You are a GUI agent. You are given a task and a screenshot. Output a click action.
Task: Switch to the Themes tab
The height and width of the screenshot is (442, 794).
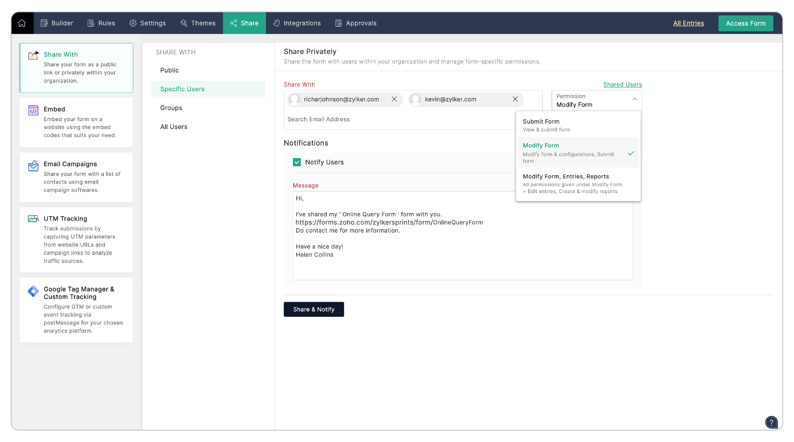pos(198,23)
